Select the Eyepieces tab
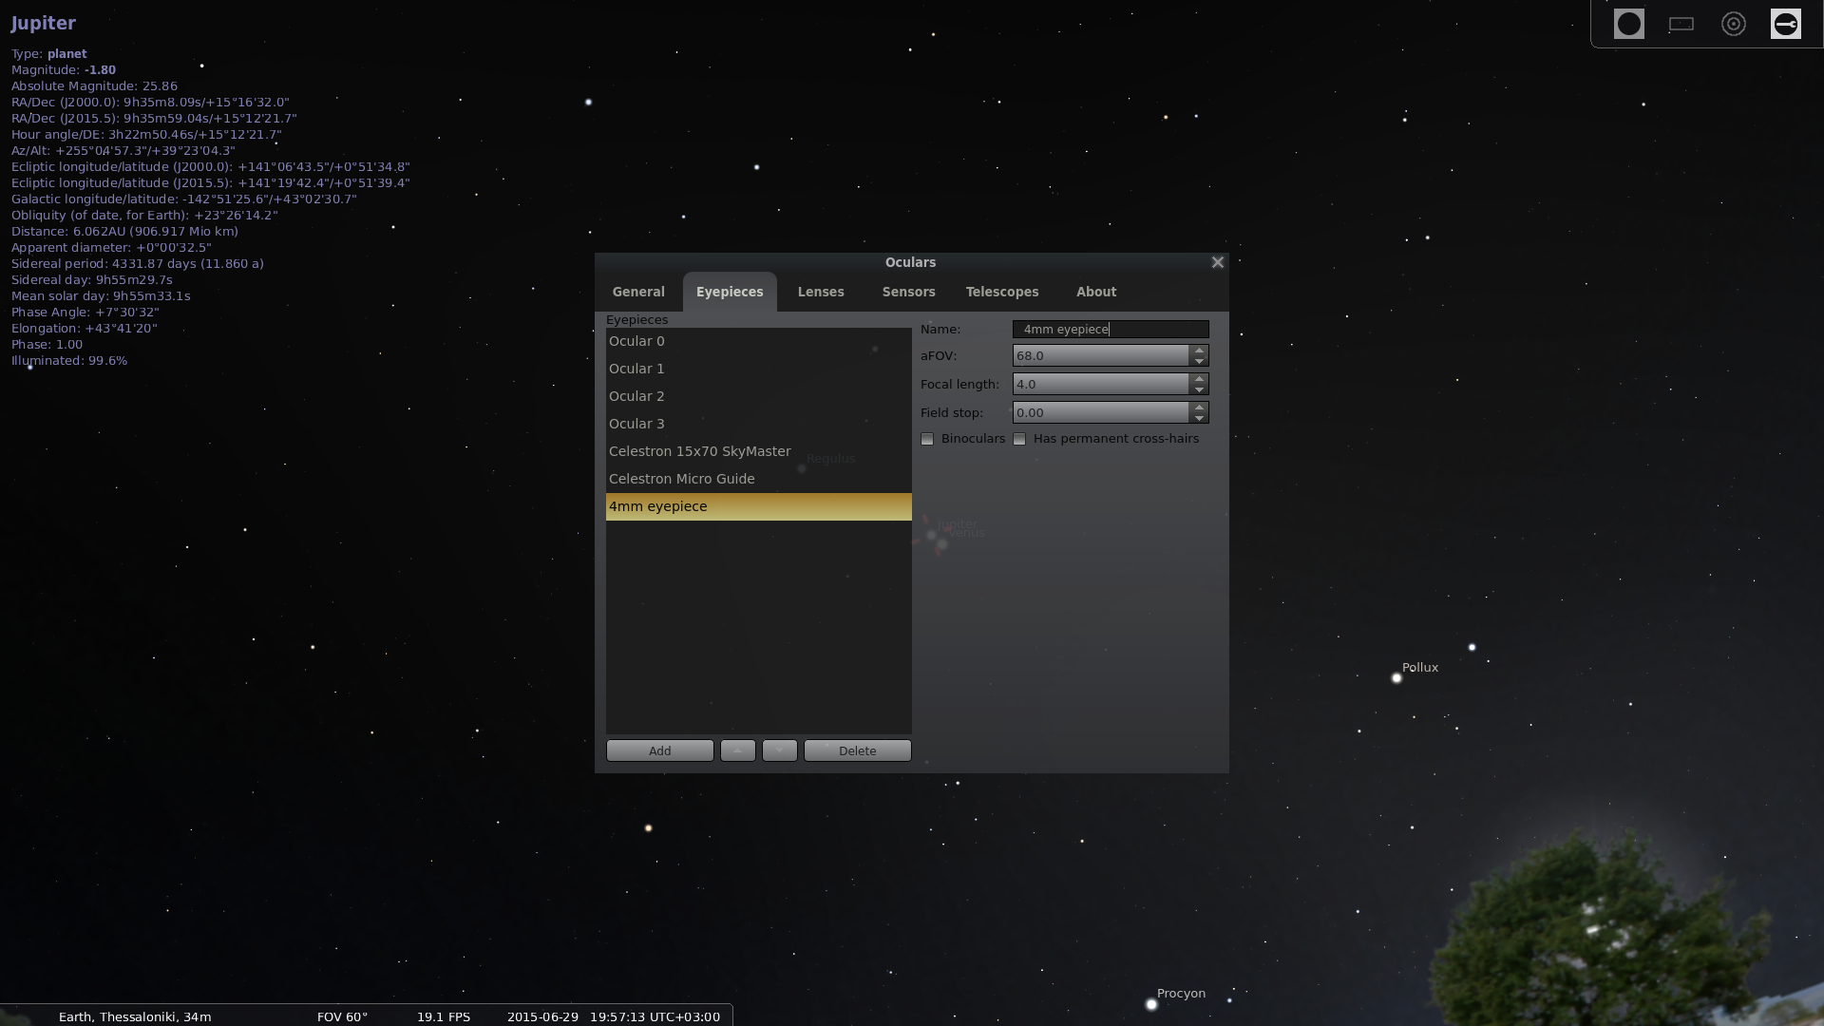Screen dimensions: 1824x1026 pyautogui.click(x=730, y=292)
